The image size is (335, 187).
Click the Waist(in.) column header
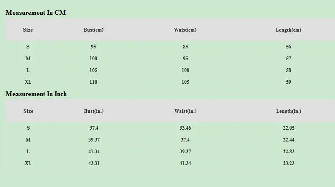click(x=185, y=111)
